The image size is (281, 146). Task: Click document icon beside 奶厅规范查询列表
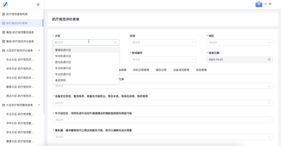(x=4, y=14)
